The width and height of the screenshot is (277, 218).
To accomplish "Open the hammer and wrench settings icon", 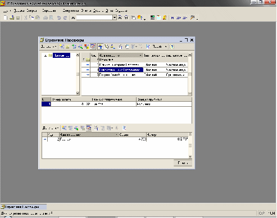I will 192,17.
